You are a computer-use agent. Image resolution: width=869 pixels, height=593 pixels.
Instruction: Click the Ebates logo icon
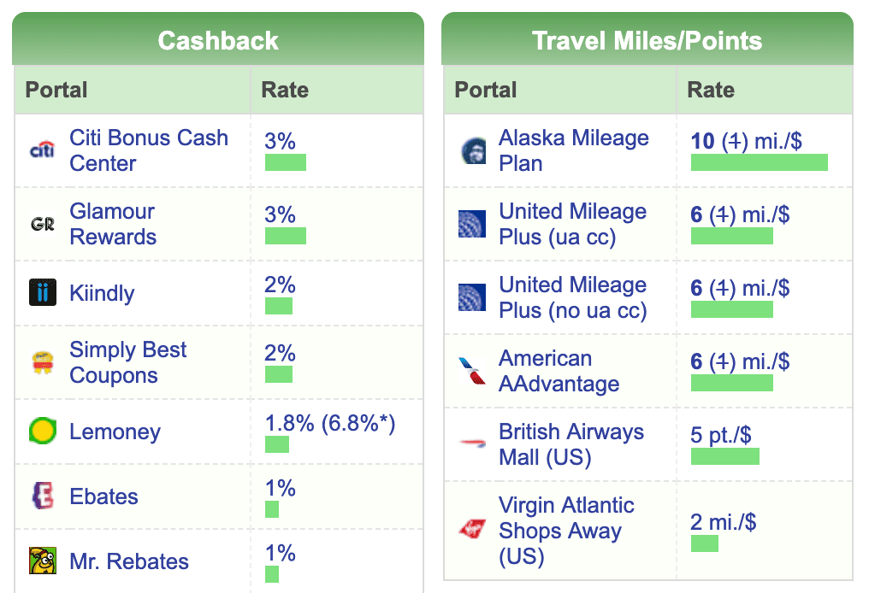(x=42, y=496)
